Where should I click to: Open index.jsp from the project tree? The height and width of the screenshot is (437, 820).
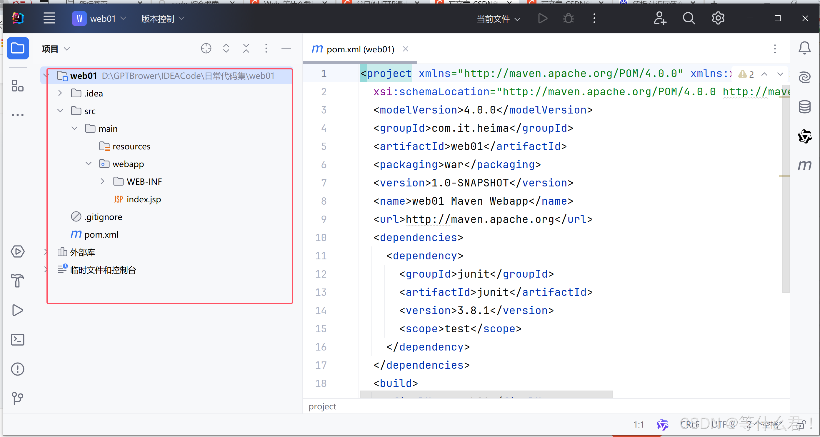tap(144, 199)
